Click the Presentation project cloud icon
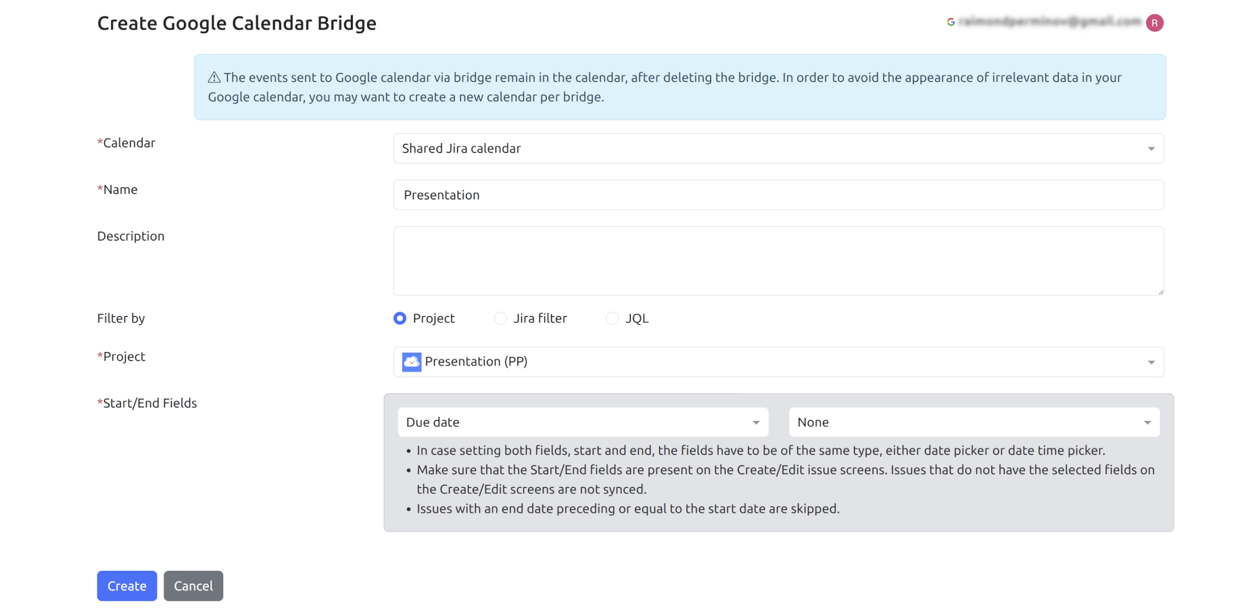 click(412, 362)
